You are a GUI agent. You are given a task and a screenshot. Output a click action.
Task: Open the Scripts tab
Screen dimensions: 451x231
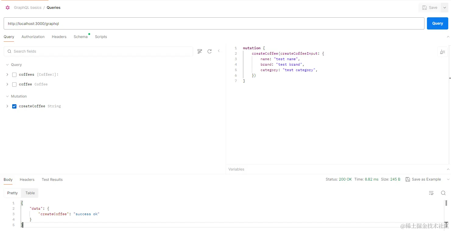[101, 37]
